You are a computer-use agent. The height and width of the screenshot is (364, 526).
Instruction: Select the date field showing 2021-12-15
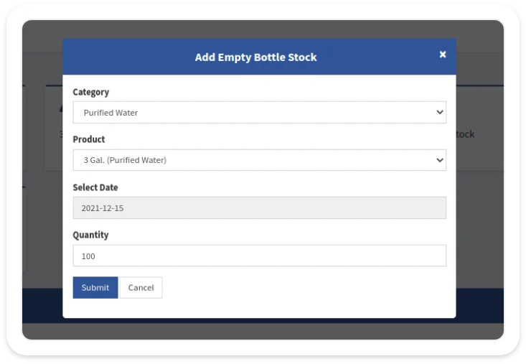pos(259,208)
